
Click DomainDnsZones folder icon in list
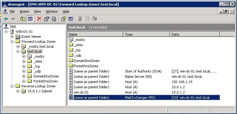point(71,60)
